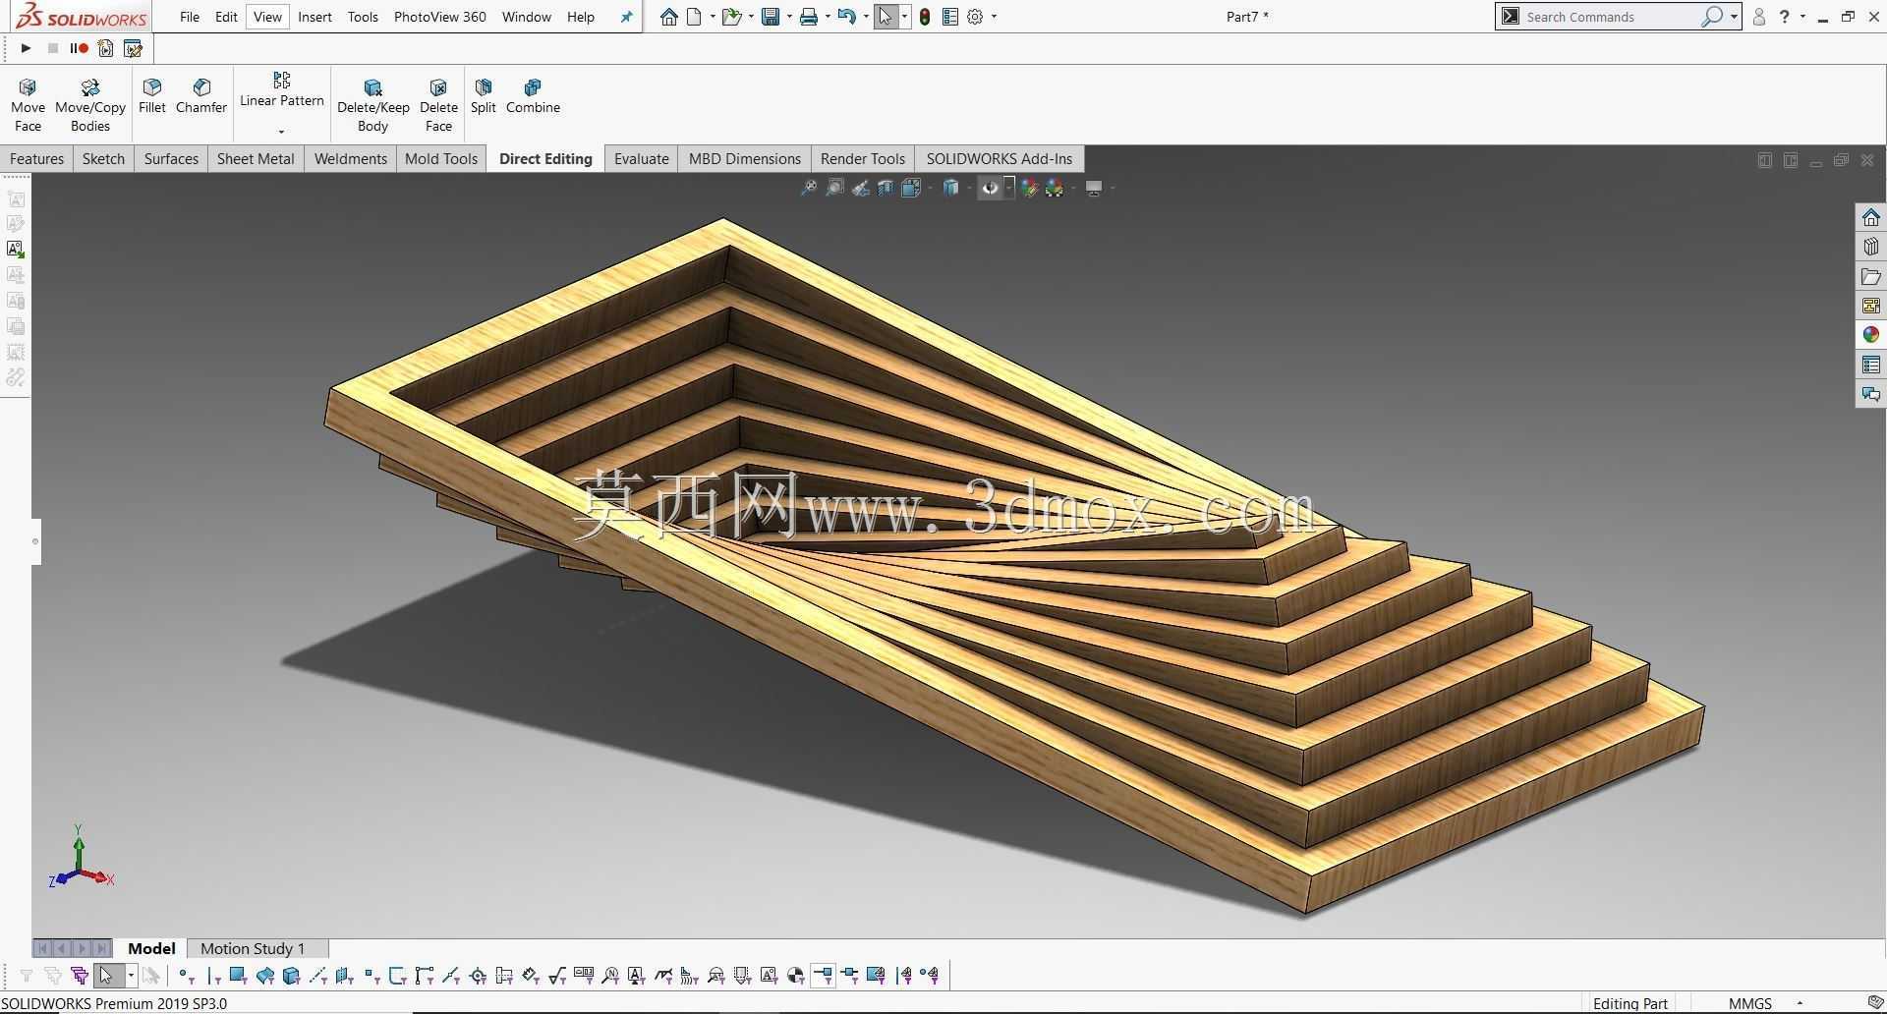Toggle Hide/Show Items eye icon

point(990,188)
